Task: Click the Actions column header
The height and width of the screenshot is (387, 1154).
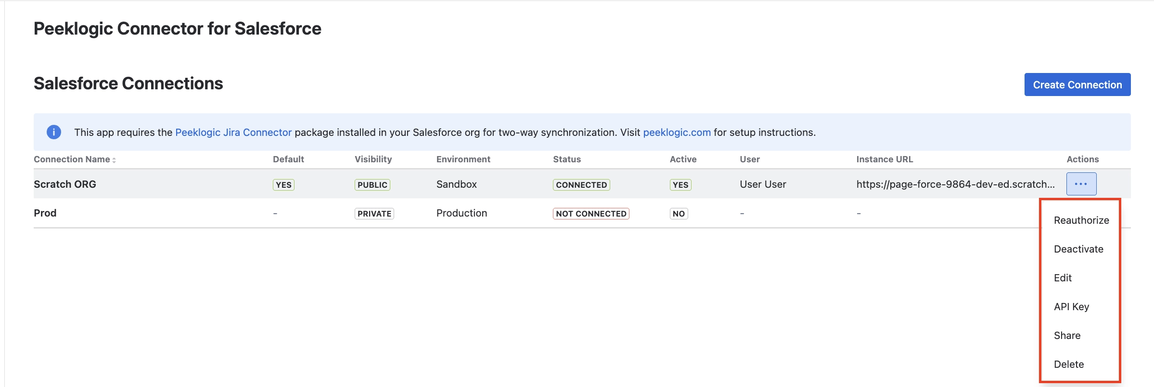Action: pos(1083,159)
